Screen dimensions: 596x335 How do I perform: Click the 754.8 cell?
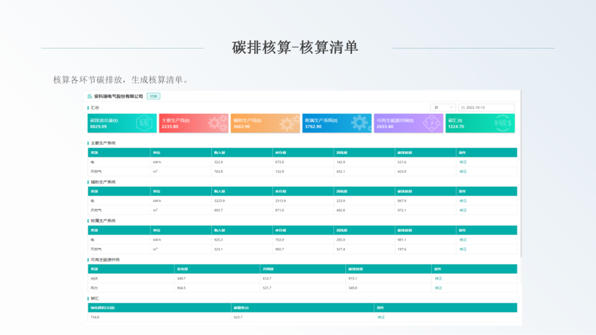click(x=95, y=317)
